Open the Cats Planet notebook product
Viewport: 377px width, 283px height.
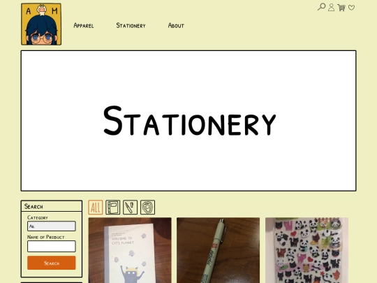tap(130, 250)
